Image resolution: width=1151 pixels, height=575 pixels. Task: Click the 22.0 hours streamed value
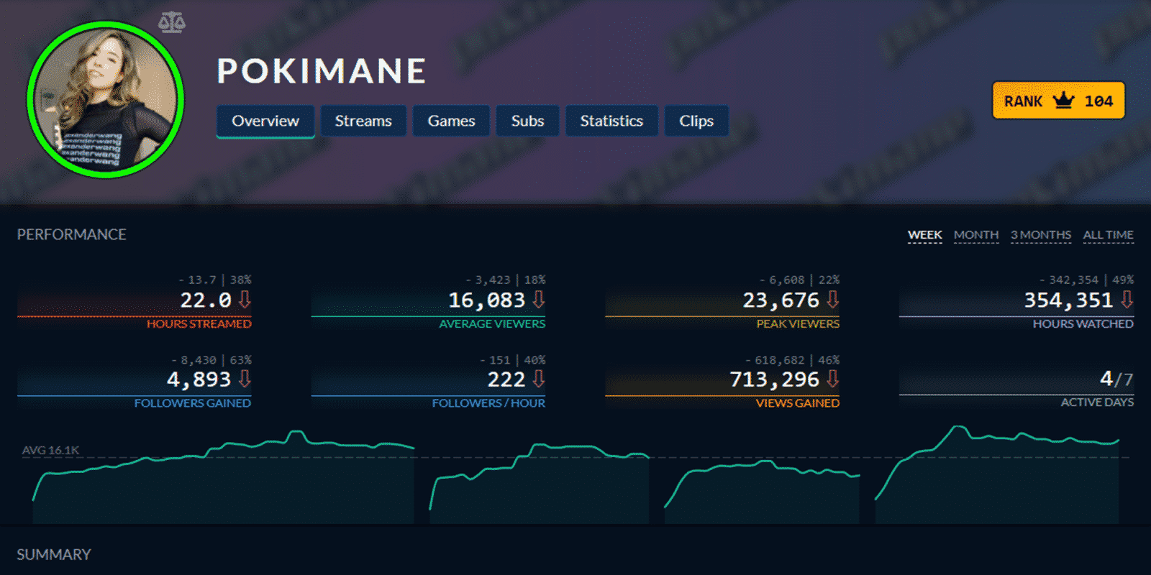tap(206, 300)
